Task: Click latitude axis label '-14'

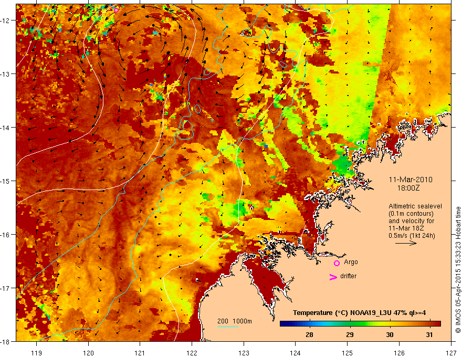Action: (x=5, y=128)
